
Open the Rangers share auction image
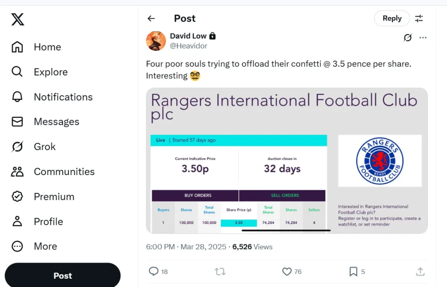pyautogui.click(x=287, y=161)
